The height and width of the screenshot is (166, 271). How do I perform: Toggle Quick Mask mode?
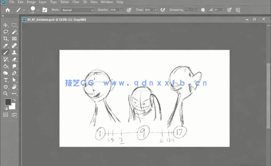(x=5, y=115)
